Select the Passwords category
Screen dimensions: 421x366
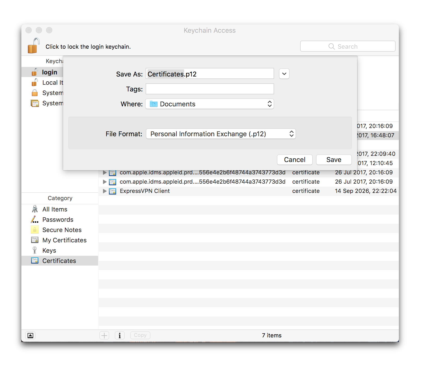(58, 220)
